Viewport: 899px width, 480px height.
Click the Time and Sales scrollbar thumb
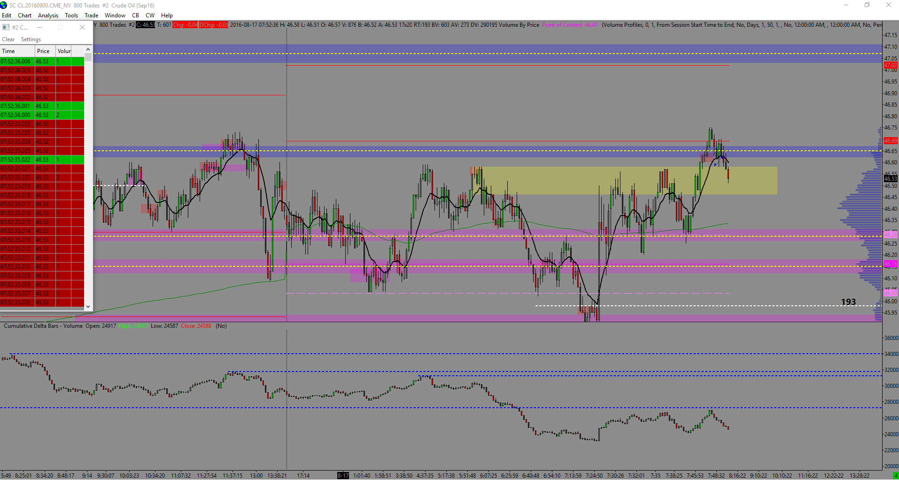[88, 57]
